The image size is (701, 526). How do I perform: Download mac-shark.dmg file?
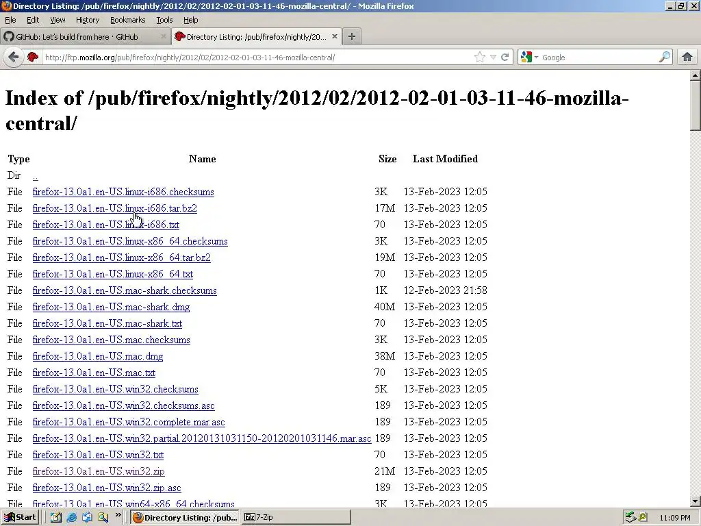pos(112,307)
